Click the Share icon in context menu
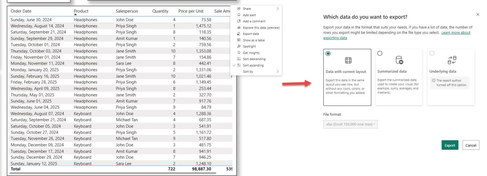 239,9
